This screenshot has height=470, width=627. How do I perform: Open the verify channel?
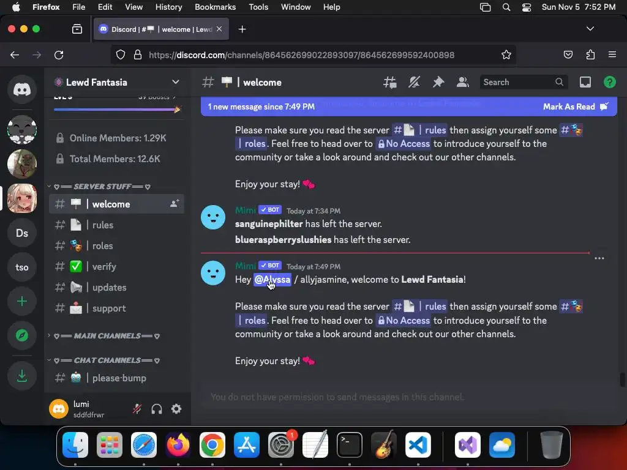pos(116,267)
